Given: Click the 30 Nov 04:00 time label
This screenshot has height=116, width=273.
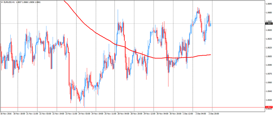Looking at the screenshot, I should [163, 113].
